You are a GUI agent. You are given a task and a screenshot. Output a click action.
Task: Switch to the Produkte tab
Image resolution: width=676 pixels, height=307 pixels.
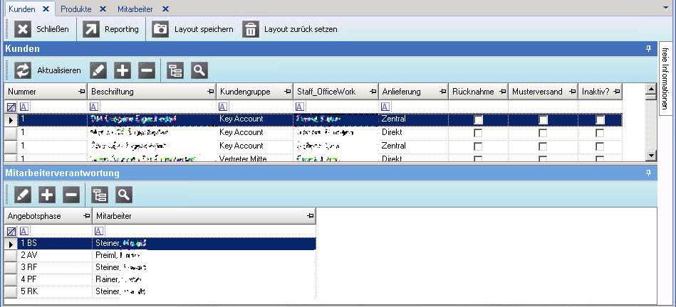[x=76, y=9]
